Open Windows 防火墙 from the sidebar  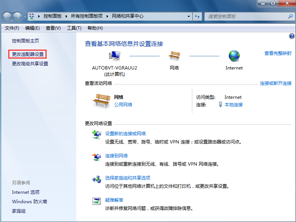29,202
